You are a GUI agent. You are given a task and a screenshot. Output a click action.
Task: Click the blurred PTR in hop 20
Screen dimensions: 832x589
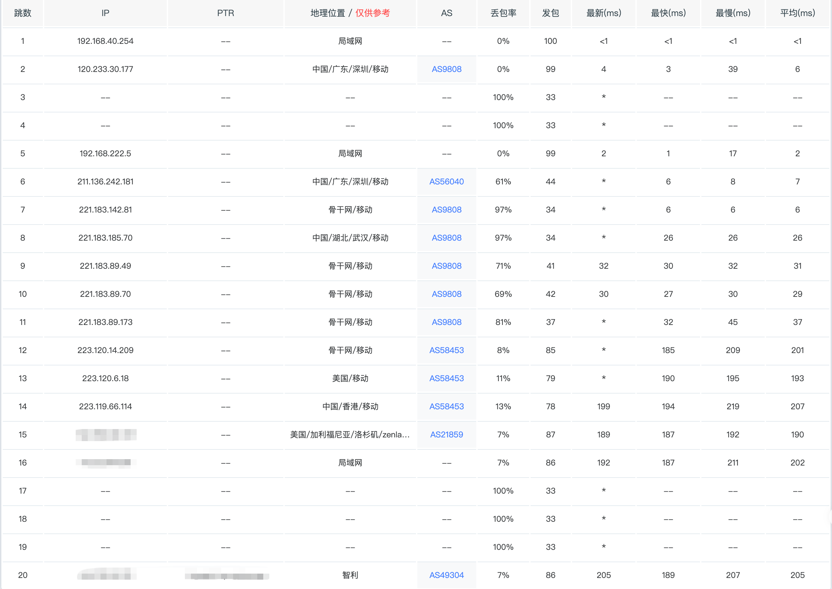[x=227, y=576]
